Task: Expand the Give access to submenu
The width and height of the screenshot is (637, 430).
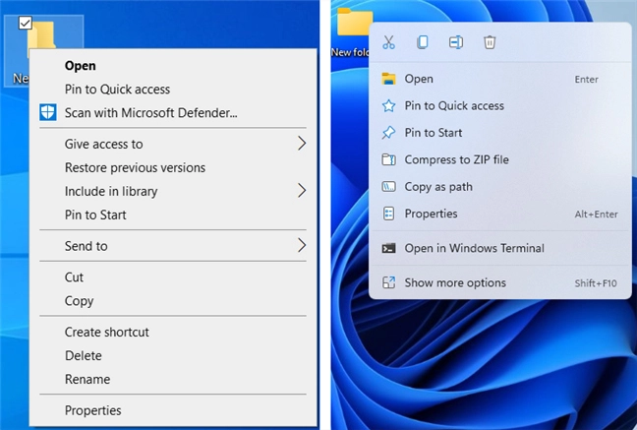Action: 173,144
